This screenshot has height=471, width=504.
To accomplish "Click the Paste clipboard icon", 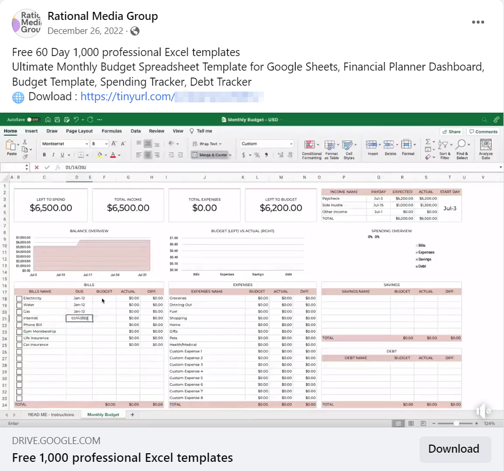I will click(11, 144).
